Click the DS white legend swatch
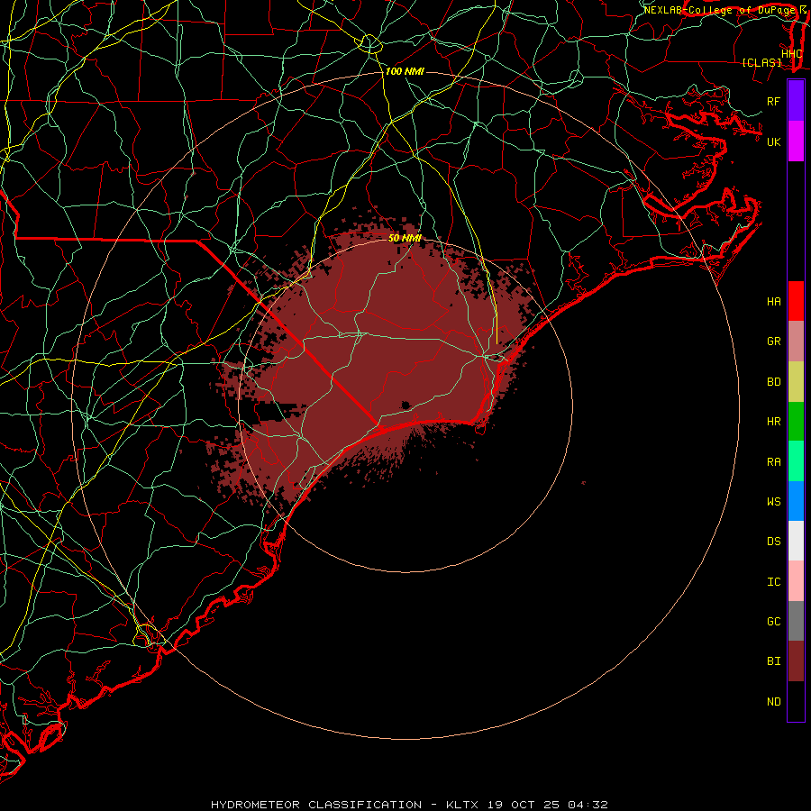Screen dimensions: 811x811 (796, 541)
